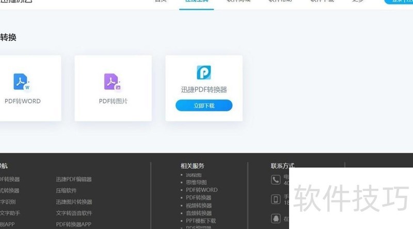Click the QQ penguin contact icon
This screenshot has height=229, width=413.
pyautogui.click(x=276, y=218)
